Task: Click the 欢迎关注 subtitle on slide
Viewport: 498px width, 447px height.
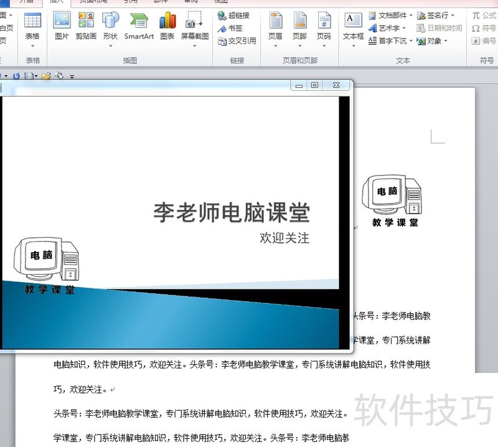Action: tap(284, 238)
